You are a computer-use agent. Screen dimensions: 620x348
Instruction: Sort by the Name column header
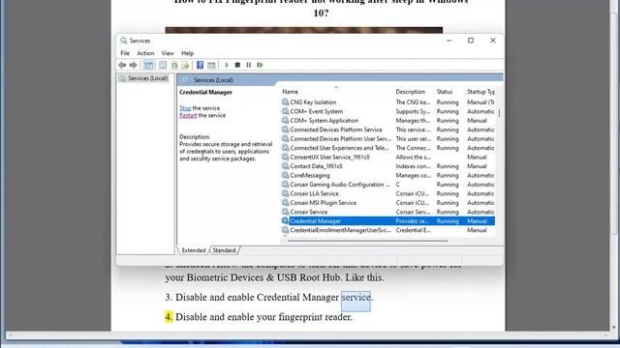coord(291,92)
